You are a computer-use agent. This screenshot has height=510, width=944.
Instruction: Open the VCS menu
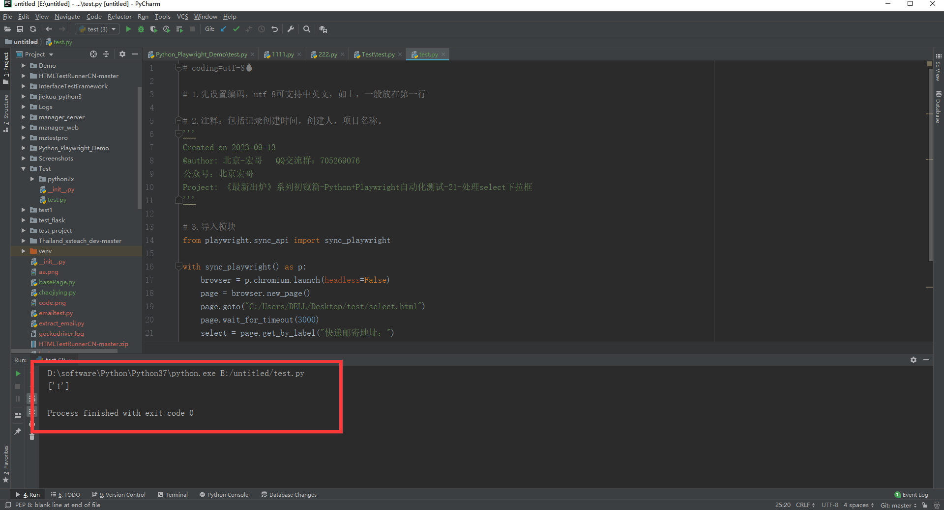(x=182, y=16)
